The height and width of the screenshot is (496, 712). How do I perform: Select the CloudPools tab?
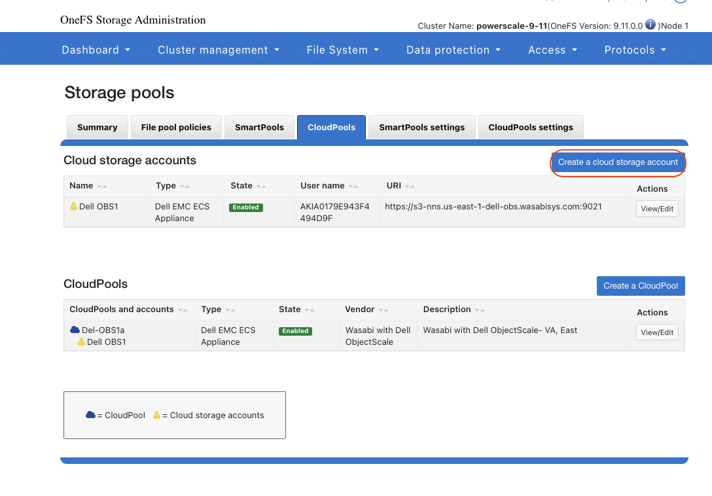(332, 127)
